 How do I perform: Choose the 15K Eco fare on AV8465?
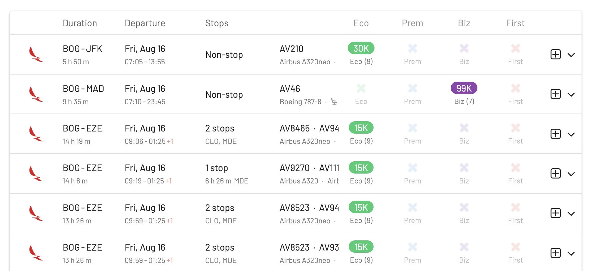point(361,128)
